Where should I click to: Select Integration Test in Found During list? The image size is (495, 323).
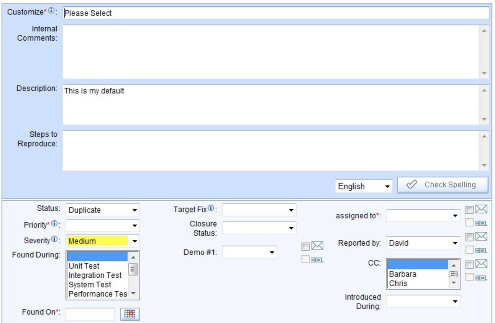coord(95,275)
